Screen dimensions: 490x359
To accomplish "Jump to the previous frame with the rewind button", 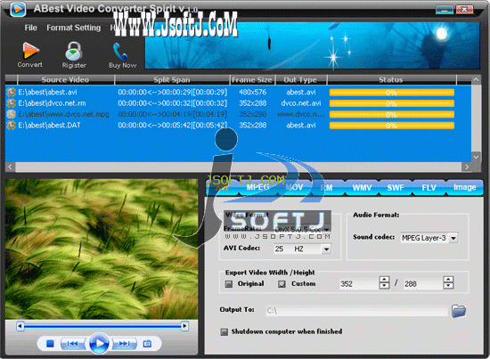I will click(72, 344).
